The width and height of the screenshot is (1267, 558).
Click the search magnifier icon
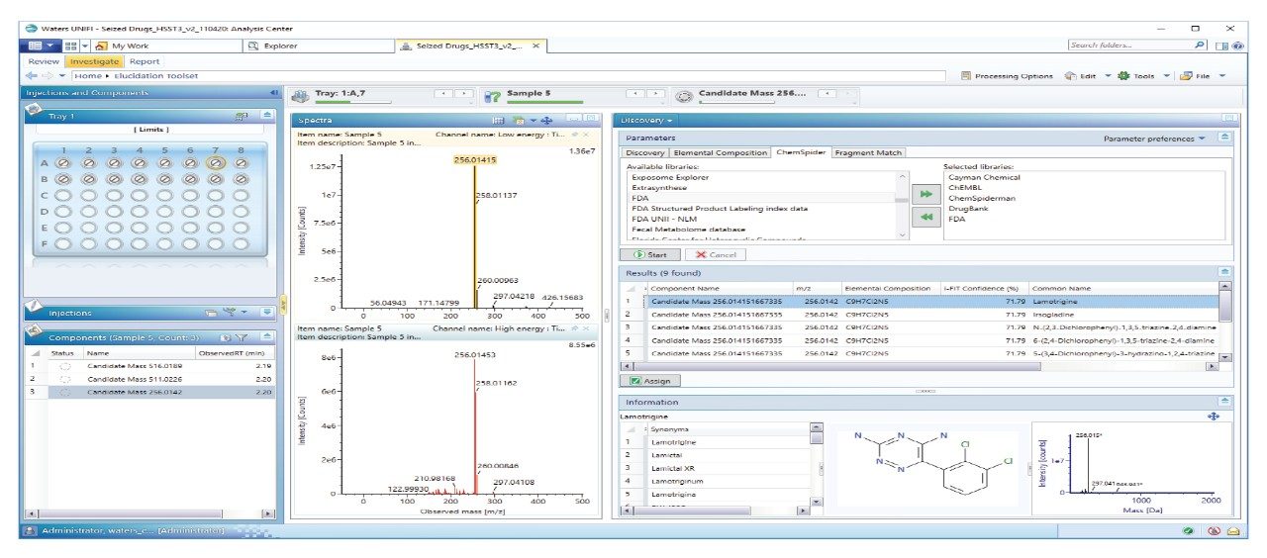coord(1200,46)
